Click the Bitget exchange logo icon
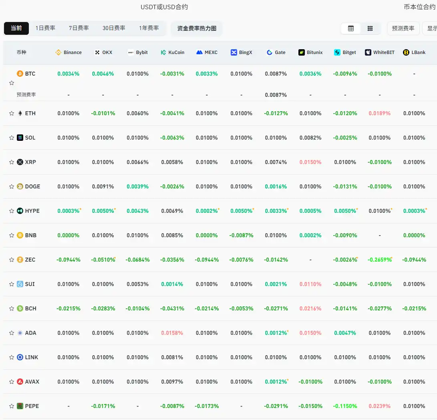This screenshot has height=420, width=437. 337,52
